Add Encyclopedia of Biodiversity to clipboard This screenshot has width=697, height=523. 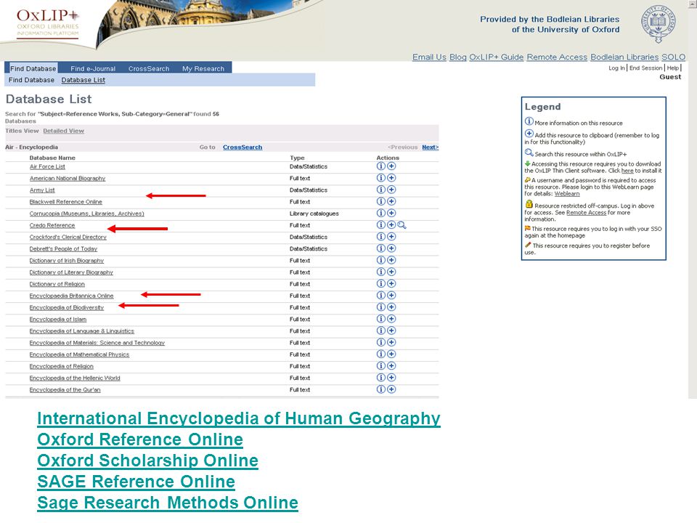click(391, 307)
